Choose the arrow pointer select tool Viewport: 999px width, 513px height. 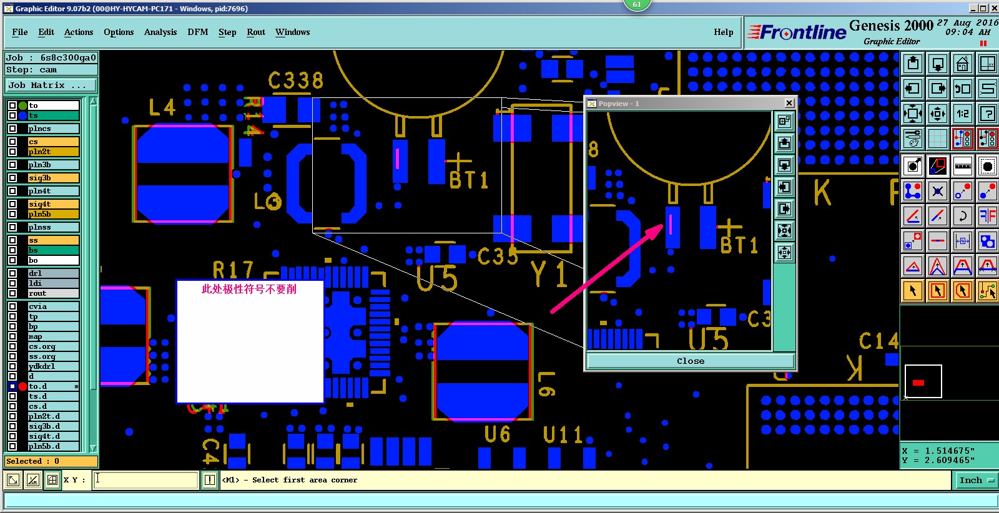pyautogui.click(x=913, y=291)
